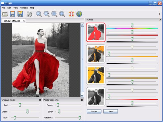Click the 1 More button
Viewport: 163px width, 122px height.
pyautogui.click(x=94, y=112)
